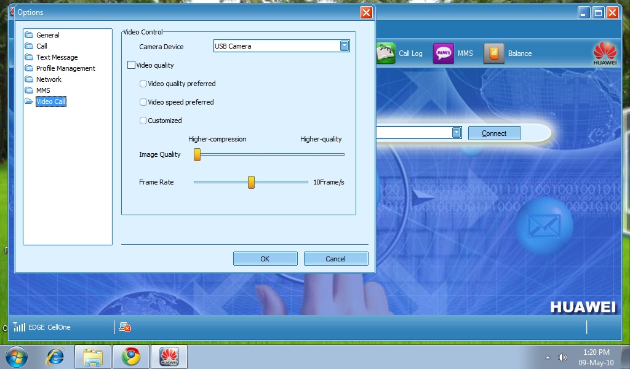Select Profile Management in the options tree
Viewport: 630px width, 369px height.
pyautogui.click(x=66, y=68)
